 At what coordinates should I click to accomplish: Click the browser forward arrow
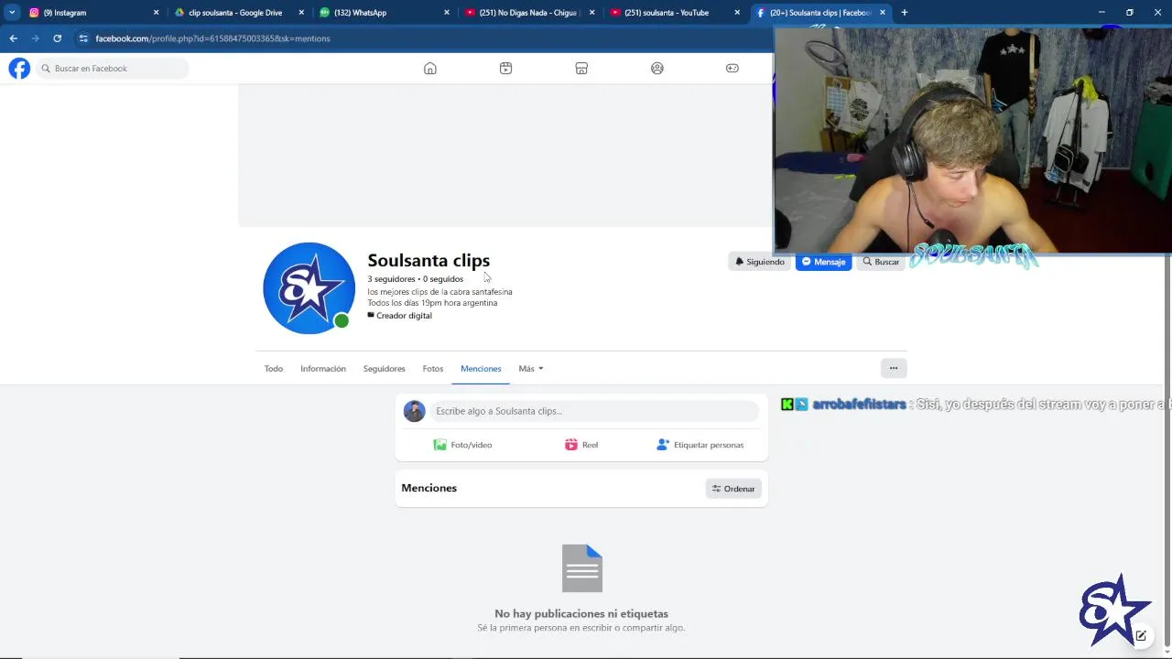tap(35, 38)
